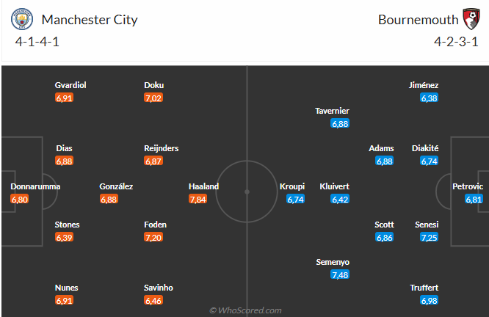Click Donnarumma's 6,80 rating badge
This screenshot has height=317, width=489.
tap(20, 199)
